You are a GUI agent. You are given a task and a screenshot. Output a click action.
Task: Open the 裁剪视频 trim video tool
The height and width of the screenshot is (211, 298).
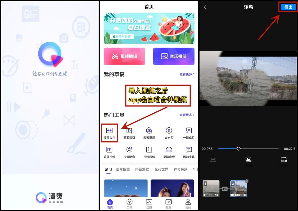coord(149,132)
